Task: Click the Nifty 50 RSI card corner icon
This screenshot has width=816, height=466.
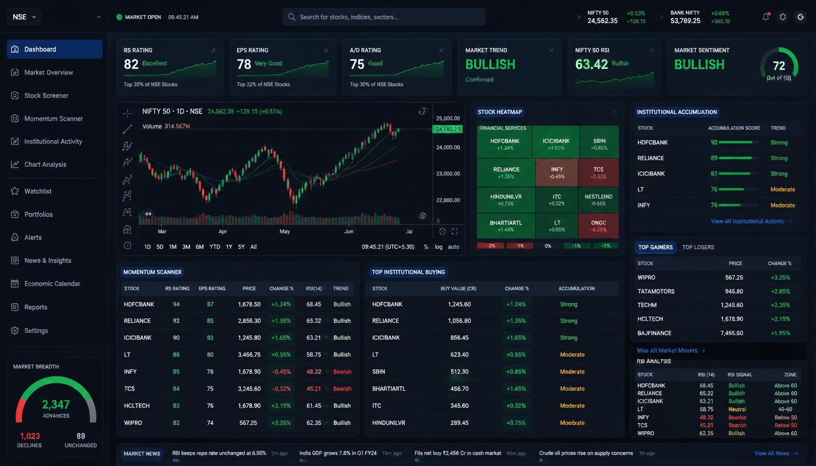Action: click(x=652, y=50)
